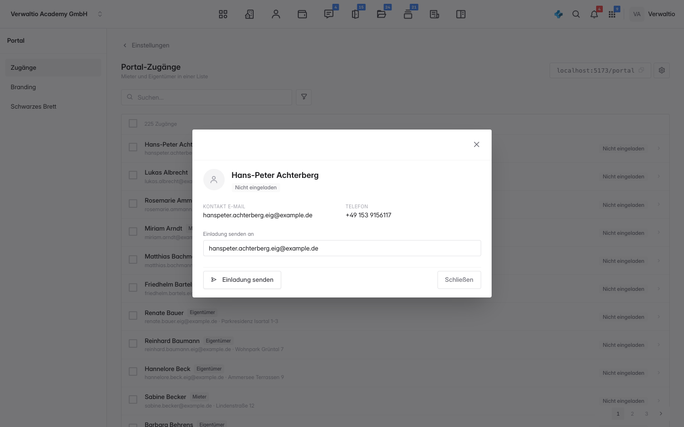
Task: Open the buildings icon in top navigation
Action: (x=249, y=14)
